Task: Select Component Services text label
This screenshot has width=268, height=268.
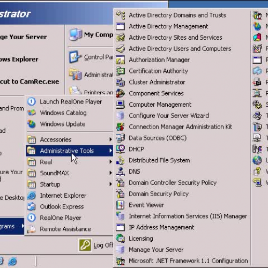Action: (156, 93)
